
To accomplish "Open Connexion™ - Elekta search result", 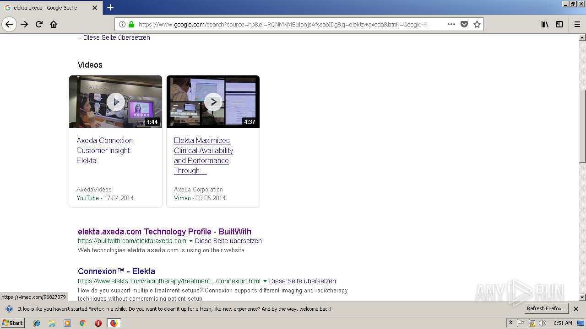I will [x=116, y=271].
